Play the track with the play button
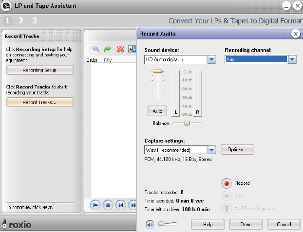Viewport: 303px width, 232px height. [95, 205]
